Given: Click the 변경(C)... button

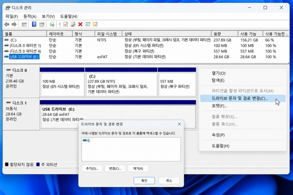Looking at the screenshot, I should (x=115, y=168).
